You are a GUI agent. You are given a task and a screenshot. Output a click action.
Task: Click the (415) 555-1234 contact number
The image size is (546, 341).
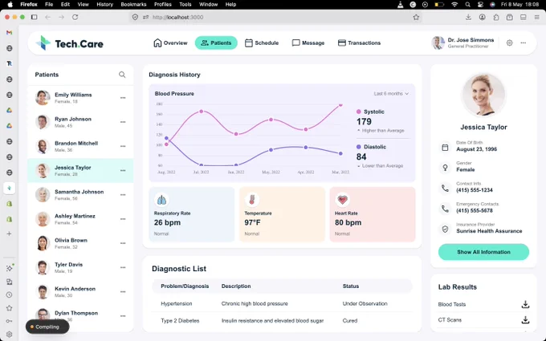475,190
